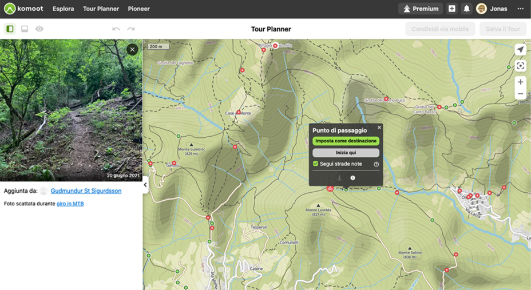The height and width of the screenshot is (290, 531).
Task: Toggle the eye visibility icon
Action: (39, 29)
